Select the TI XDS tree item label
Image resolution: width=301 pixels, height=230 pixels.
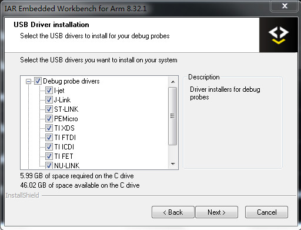click(65, 128)
